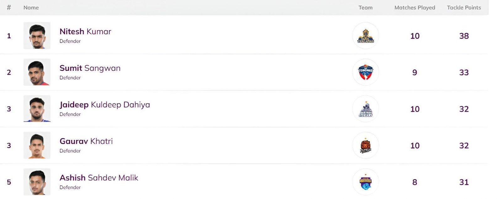
Task: Click the Team column header
Action: pos(366,8)
